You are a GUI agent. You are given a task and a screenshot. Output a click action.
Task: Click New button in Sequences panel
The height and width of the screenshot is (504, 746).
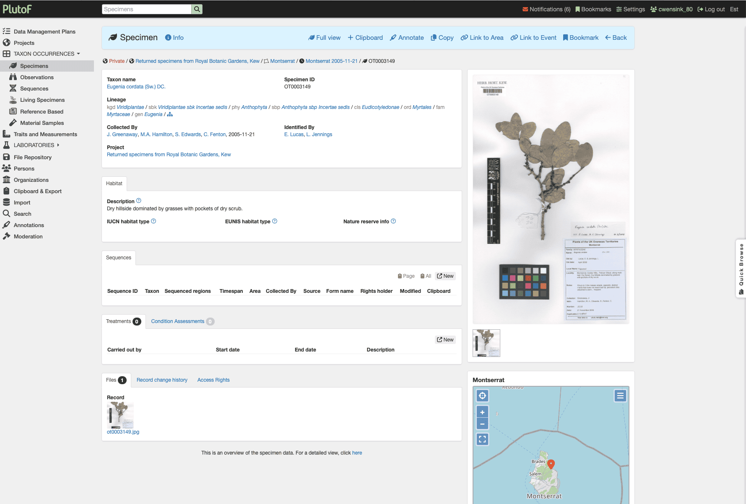point(445,276)
